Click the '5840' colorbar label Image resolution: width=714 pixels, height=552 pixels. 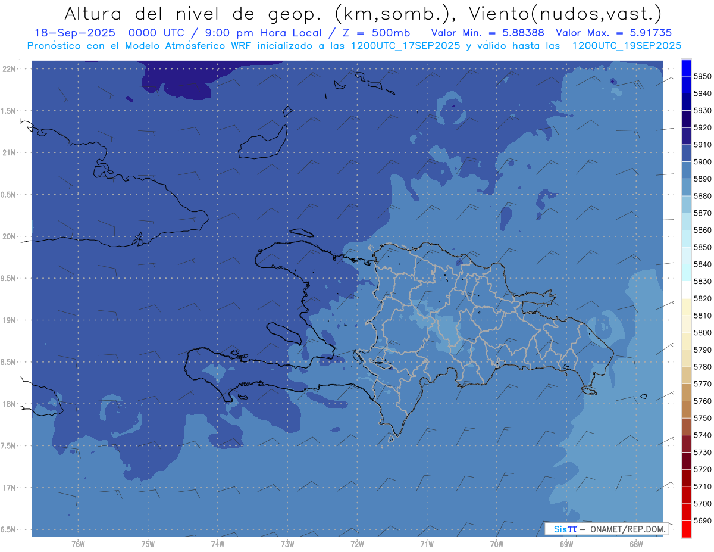point(703,264)
